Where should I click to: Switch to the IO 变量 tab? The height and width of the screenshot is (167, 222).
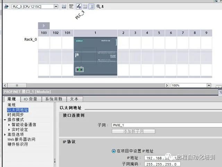pyautogui.click(x=31, y=99)
